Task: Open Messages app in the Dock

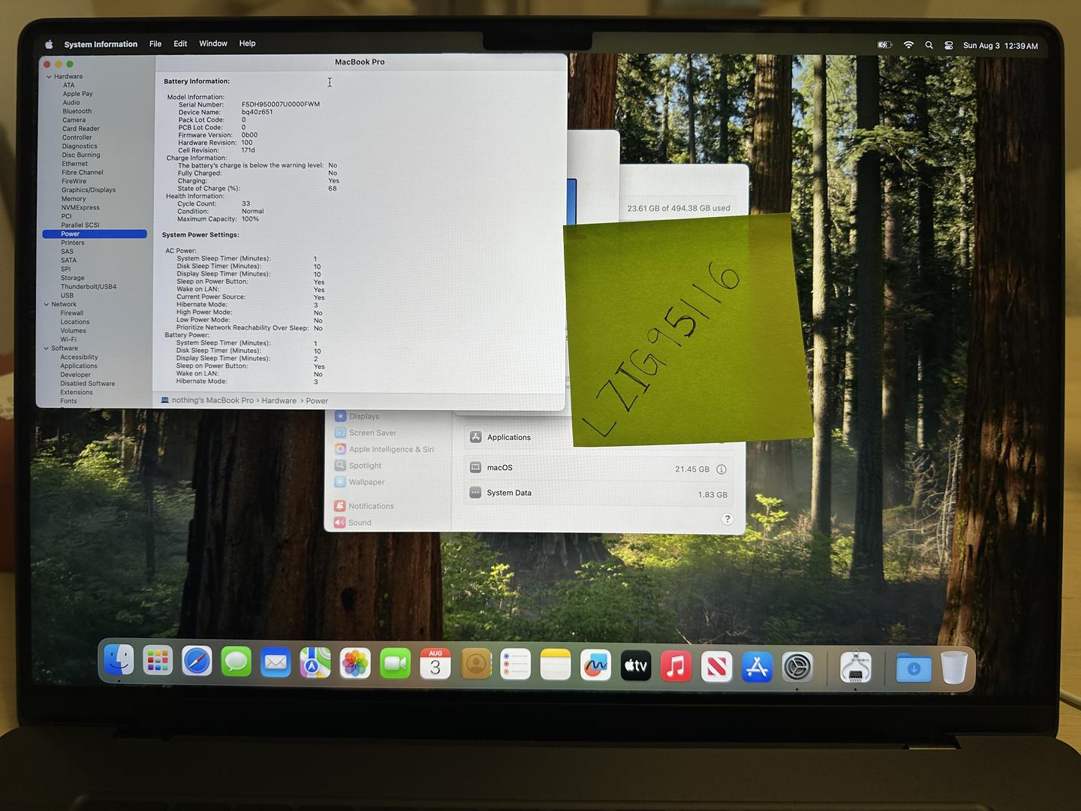Action: [x=236, y=662]
